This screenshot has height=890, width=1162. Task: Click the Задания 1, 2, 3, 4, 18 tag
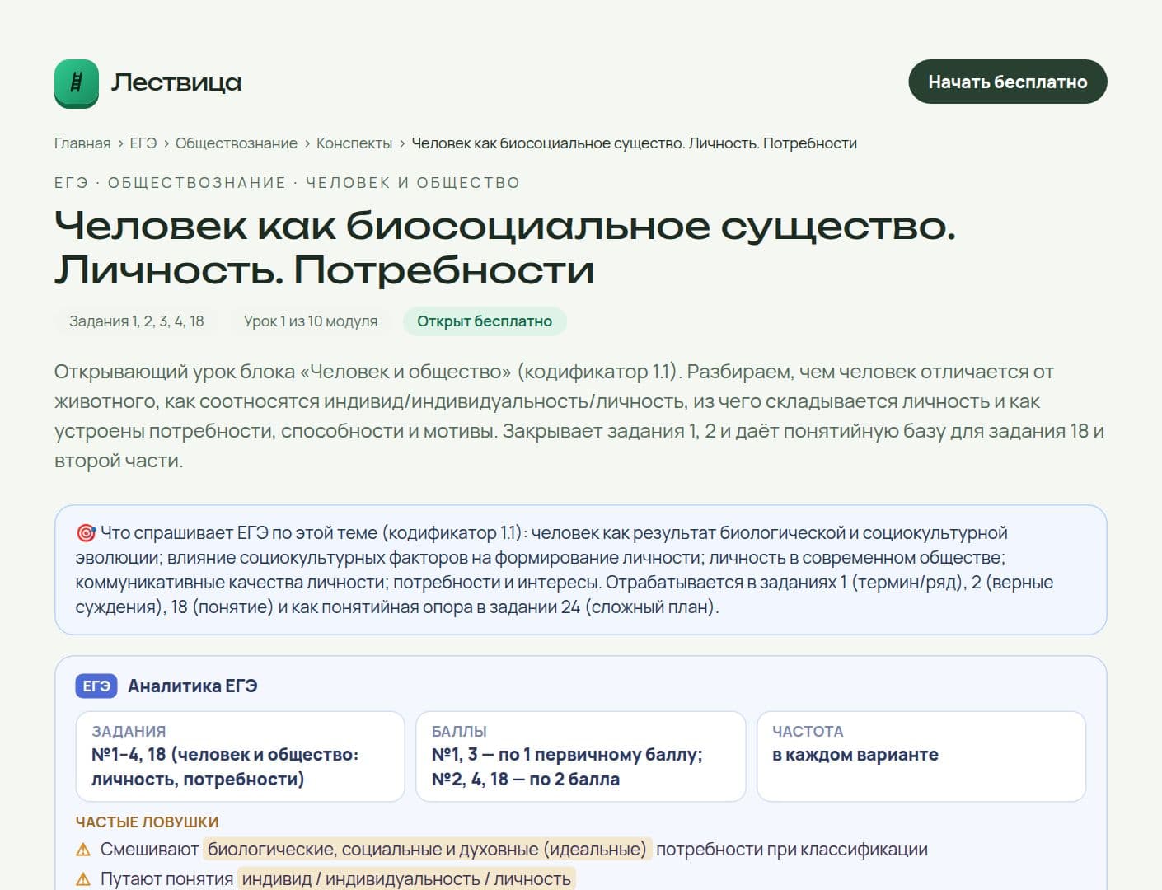click(137, 321)
